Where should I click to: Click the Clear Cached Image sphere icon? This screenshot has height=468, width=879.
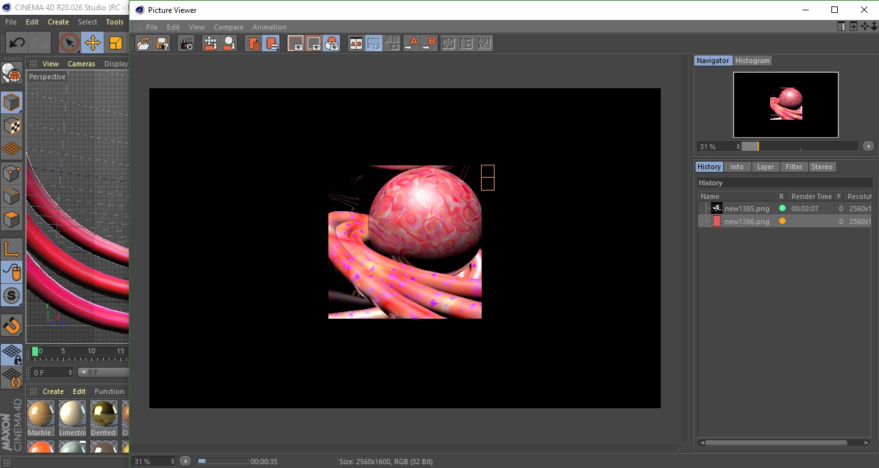click(229, 43)
